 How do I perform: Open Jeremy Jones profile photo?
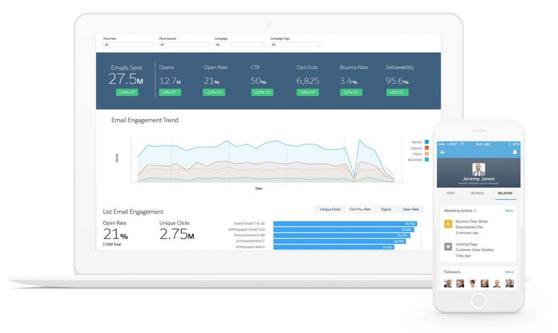[478, 169]
